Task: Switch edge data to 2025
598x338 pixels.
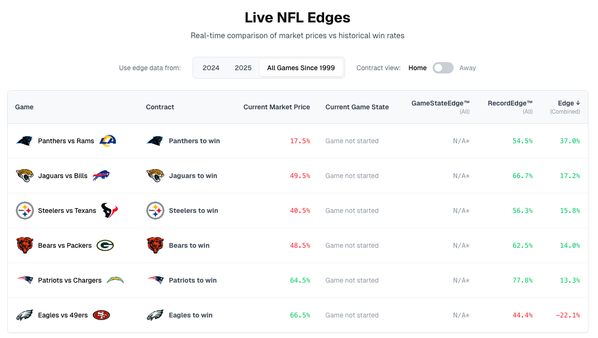Action: (x=243, y=68)
